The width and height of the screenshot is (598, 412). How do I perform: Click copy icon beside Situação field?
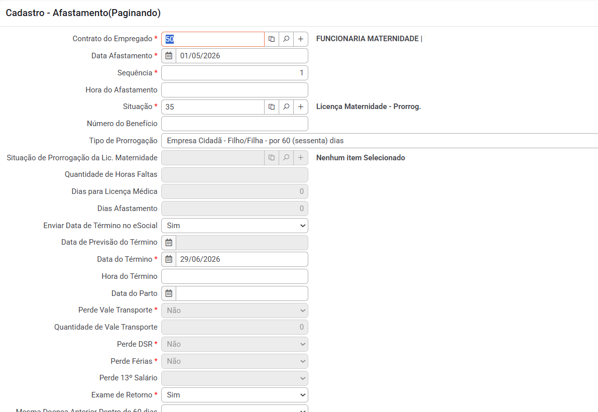point(272,107)
